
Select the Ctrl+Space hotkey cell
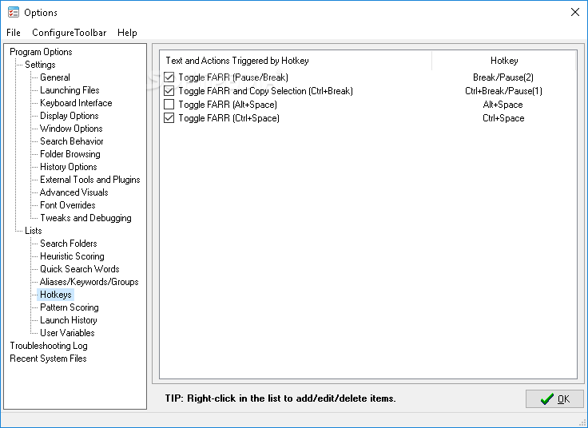503,118
